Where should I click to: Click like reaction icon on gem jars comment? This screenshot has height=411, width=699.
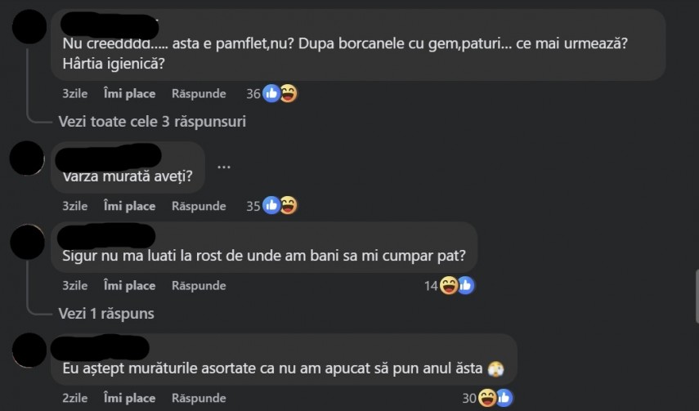[271, 94]
